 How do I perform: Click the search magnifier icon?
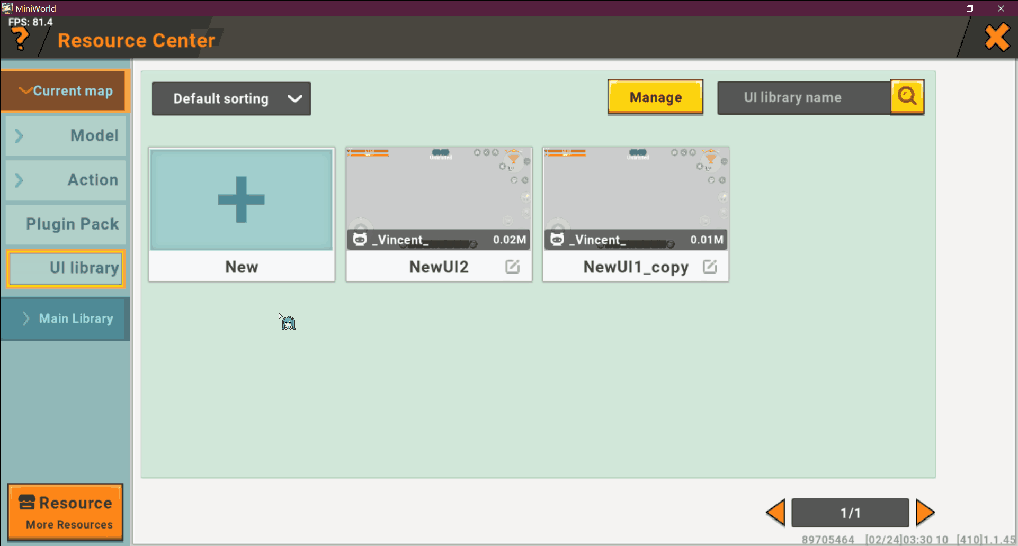(x=907, y=97)
